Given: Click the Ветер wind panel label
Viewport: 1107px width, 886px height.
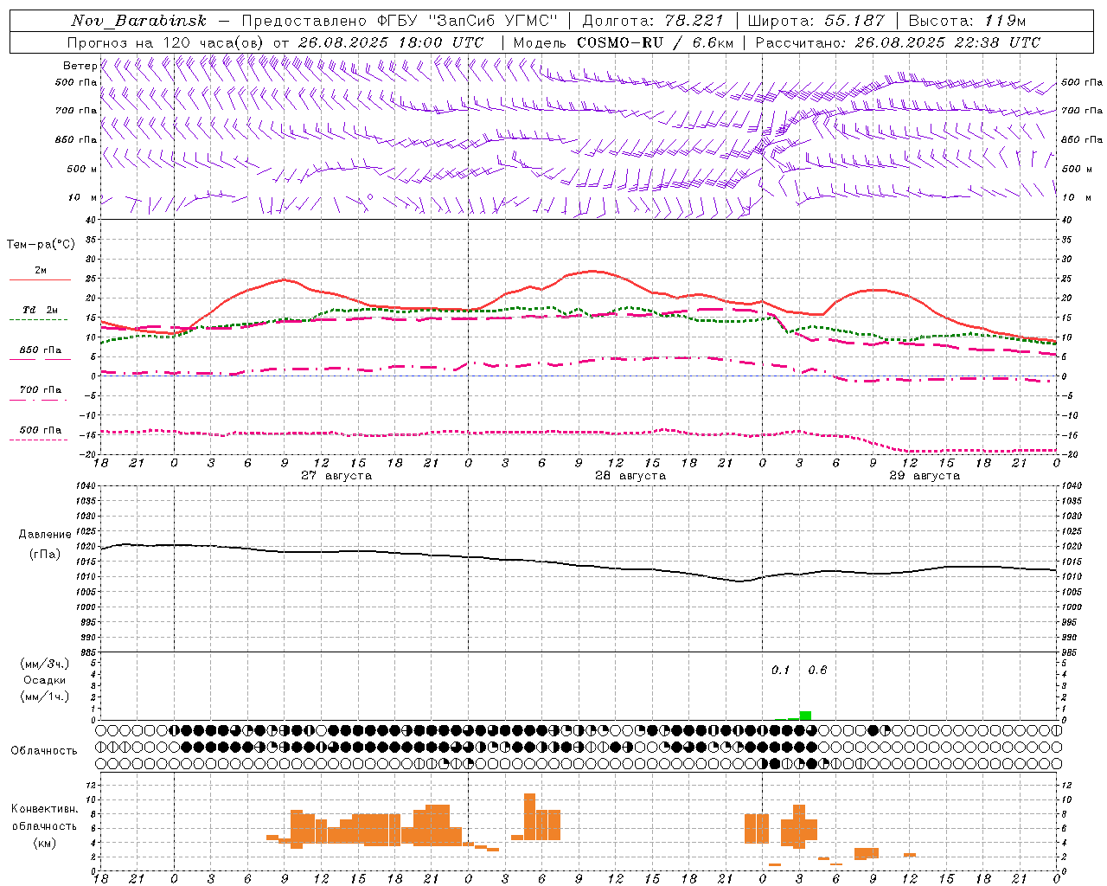Looking at the screenshot, I should (x=80, y=66).
